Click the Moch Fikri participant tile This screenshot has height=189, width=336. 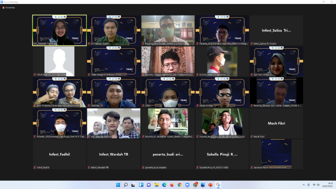[276, 123]
